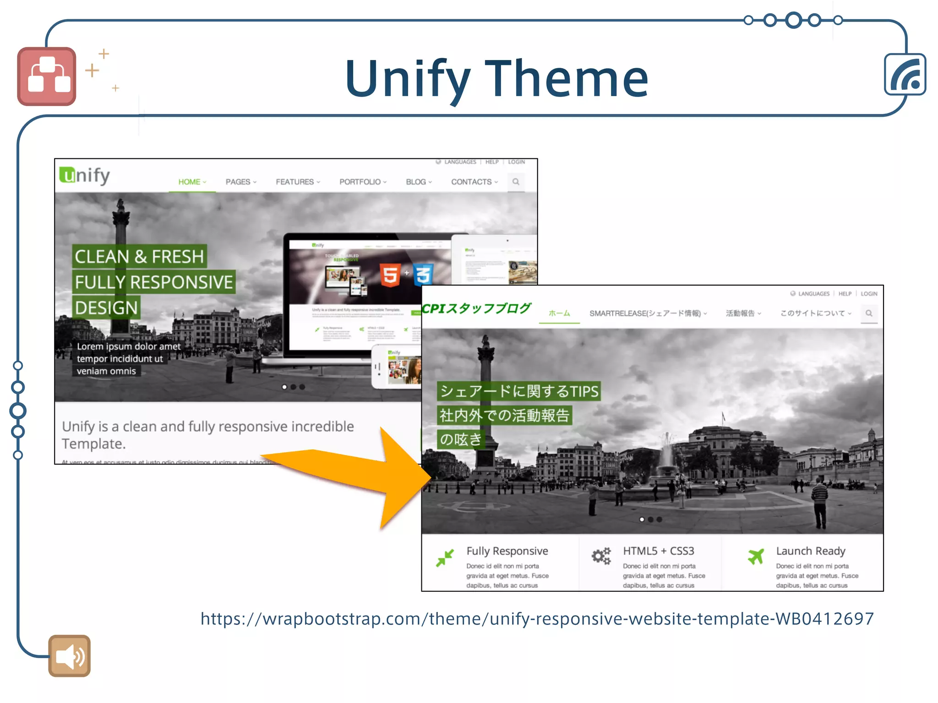
Task: Click HELP link in CPI blog top bar
Action: (845, 294)
